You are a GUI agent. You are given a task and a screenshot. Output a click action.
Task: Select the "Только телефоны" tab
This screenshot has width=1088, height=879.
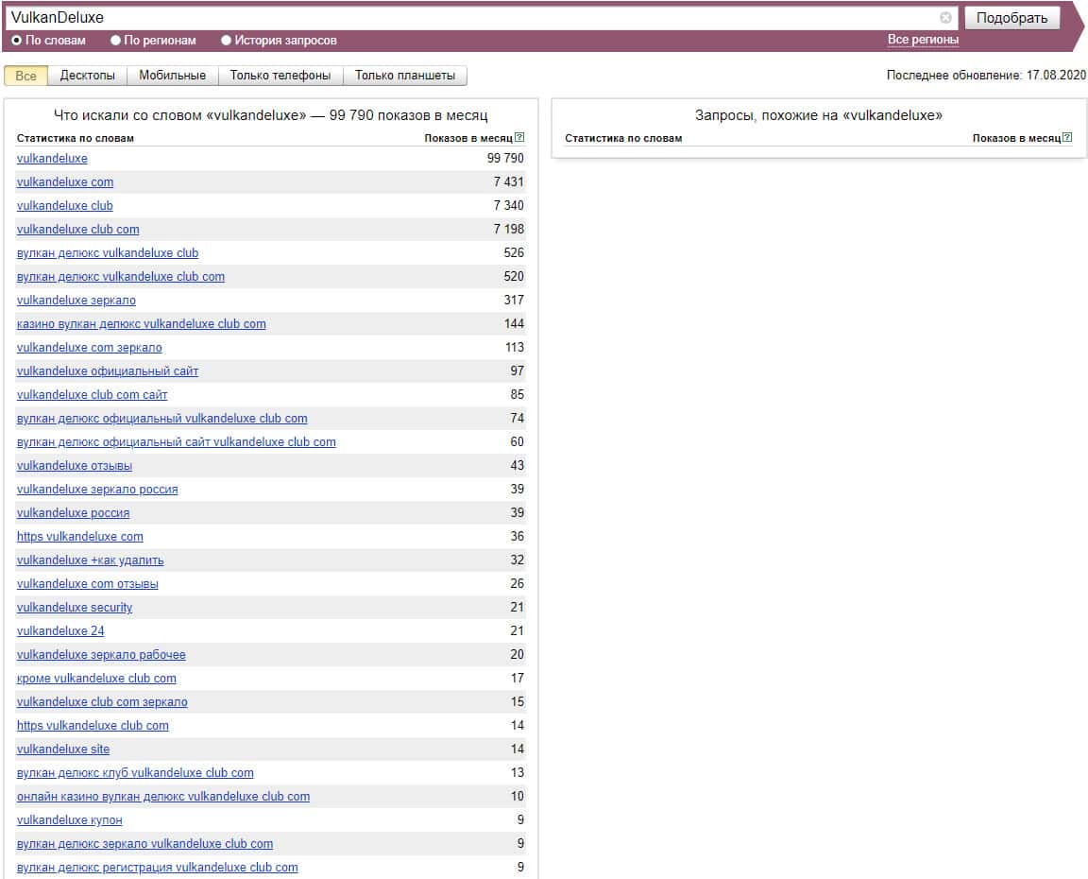[280, 76]
